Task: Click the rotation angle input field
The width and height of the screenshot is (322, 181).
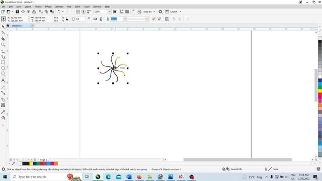Action: 80,19
